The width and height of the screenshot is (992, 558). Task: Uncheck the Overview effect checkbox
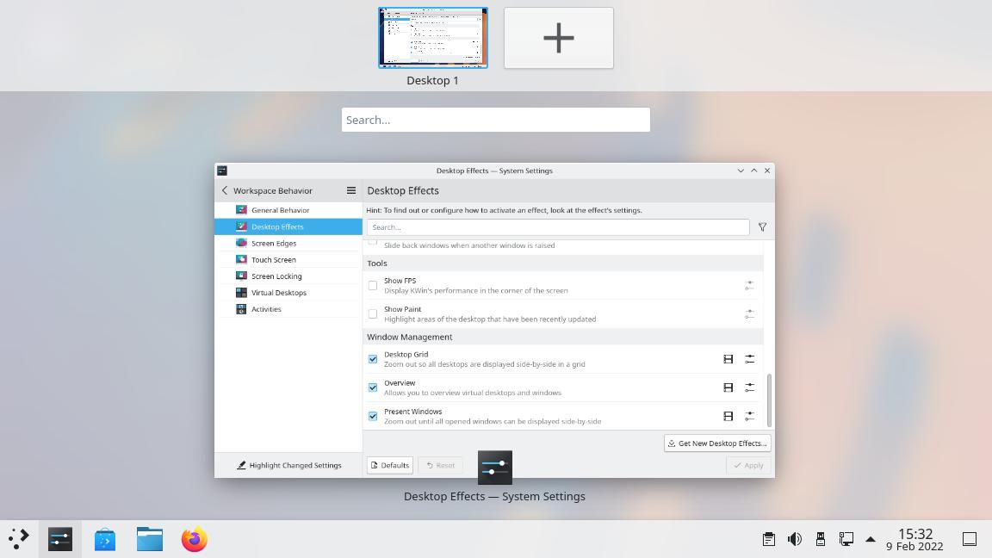[373, 387]
